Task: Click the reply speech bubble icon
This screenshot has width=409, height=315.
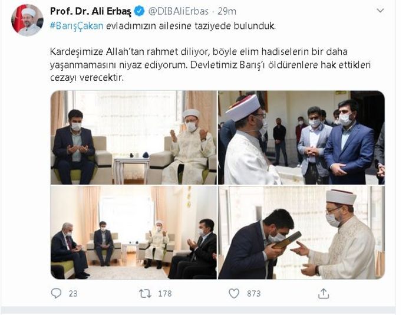Action: pos(56,294)
